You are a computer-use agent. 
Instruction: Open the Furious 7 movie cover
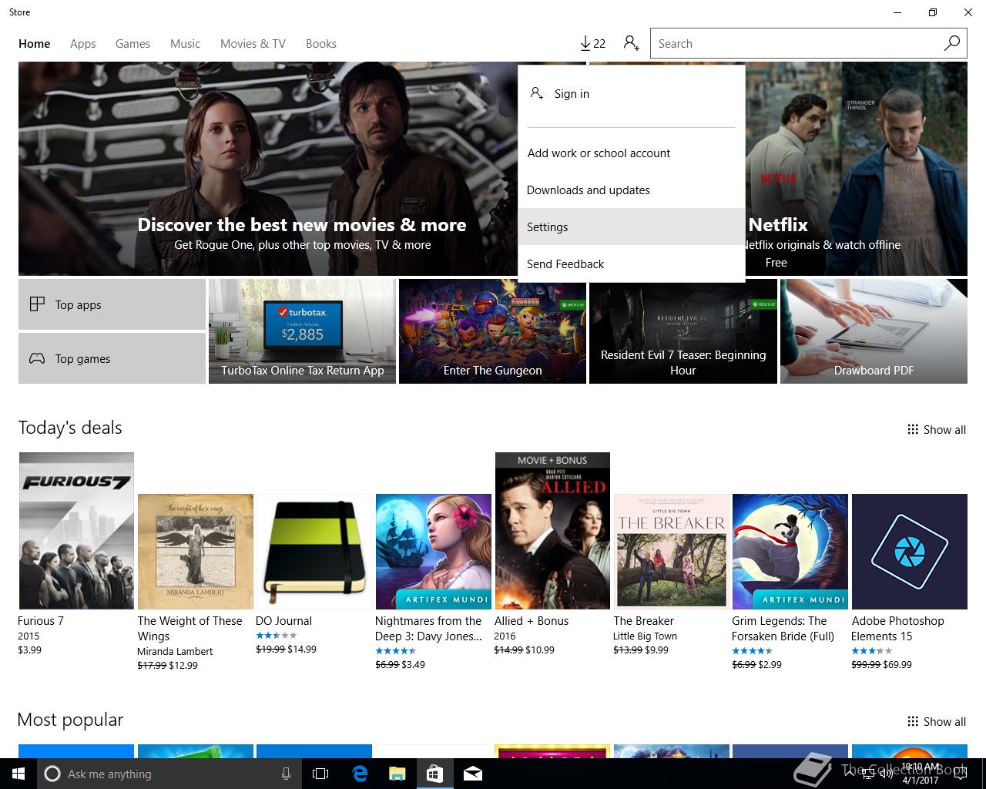point(76,531)
